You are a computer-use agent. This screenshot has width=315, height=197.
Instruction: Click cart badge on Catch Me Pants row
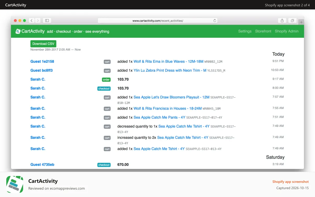click(107, 118)
